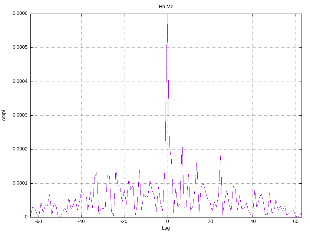Click the secondary peak near lag 7
This screenshot has height=232, width=310.
(182, 143)
